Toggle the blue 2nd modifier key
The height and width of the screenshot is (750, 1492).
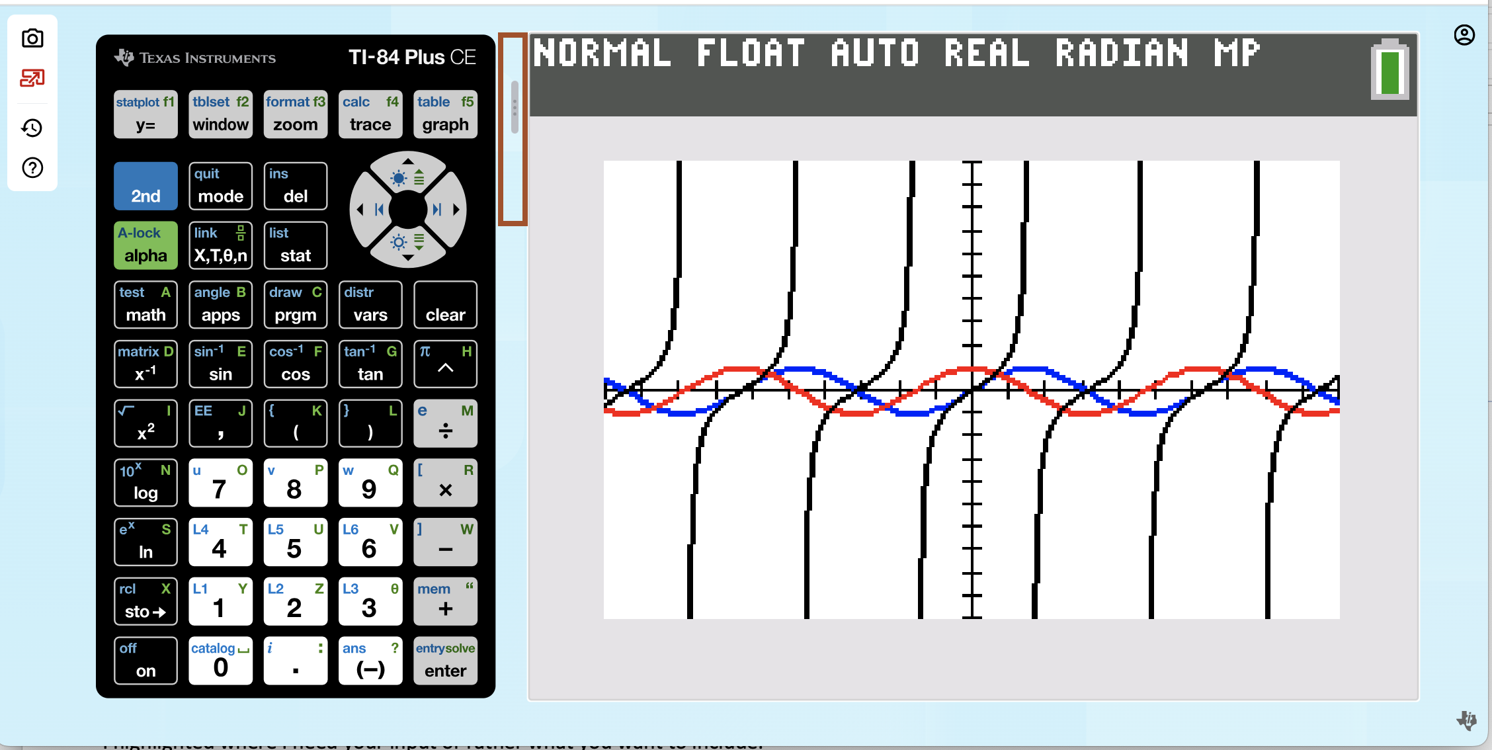(x=145, y=187)
